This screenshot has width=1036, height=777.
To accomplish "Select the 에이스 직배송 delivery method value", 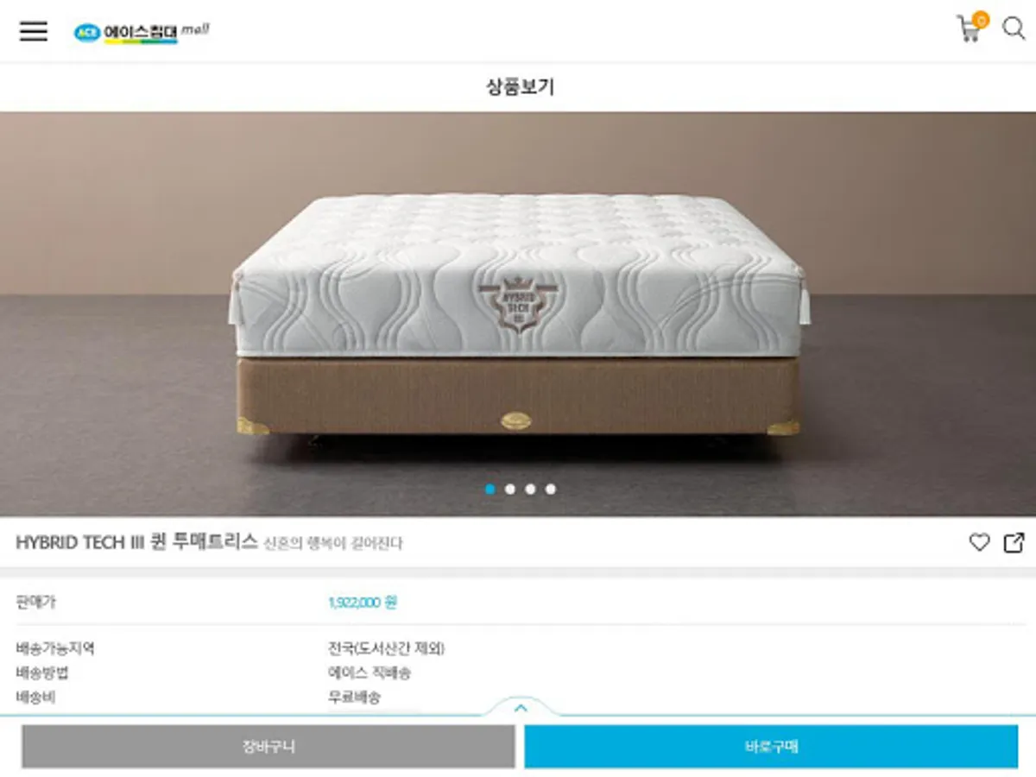I will pos(370,673).
